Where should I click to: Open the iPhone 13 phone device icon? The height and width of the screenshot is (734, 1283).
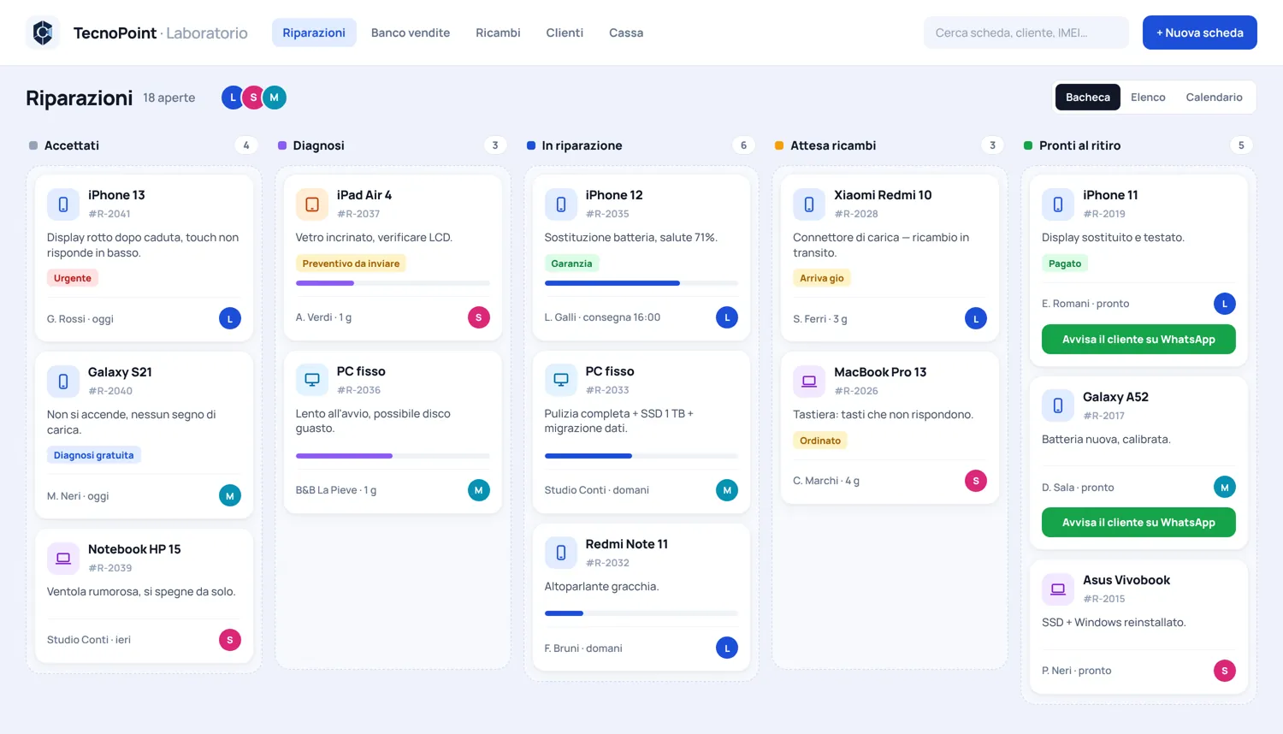[63, 204]
